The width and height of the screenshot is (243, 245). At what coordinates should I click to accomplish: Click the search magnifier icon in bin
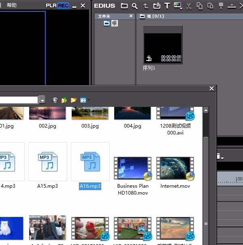point(135,6)
